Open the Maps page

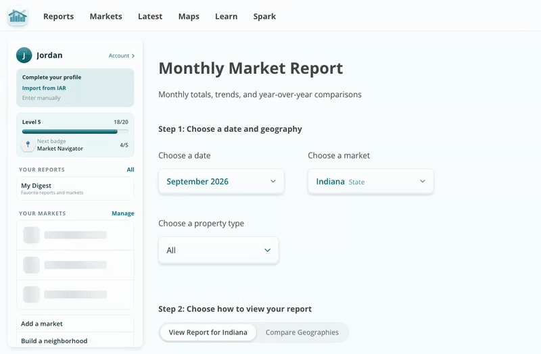coord(189,16)
